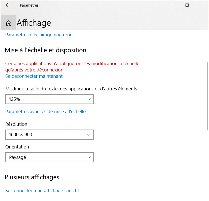The height and width of the screenshot is (201, 209).
Task: Minimize the Paramètres window
Action: (x=173, y=5)
